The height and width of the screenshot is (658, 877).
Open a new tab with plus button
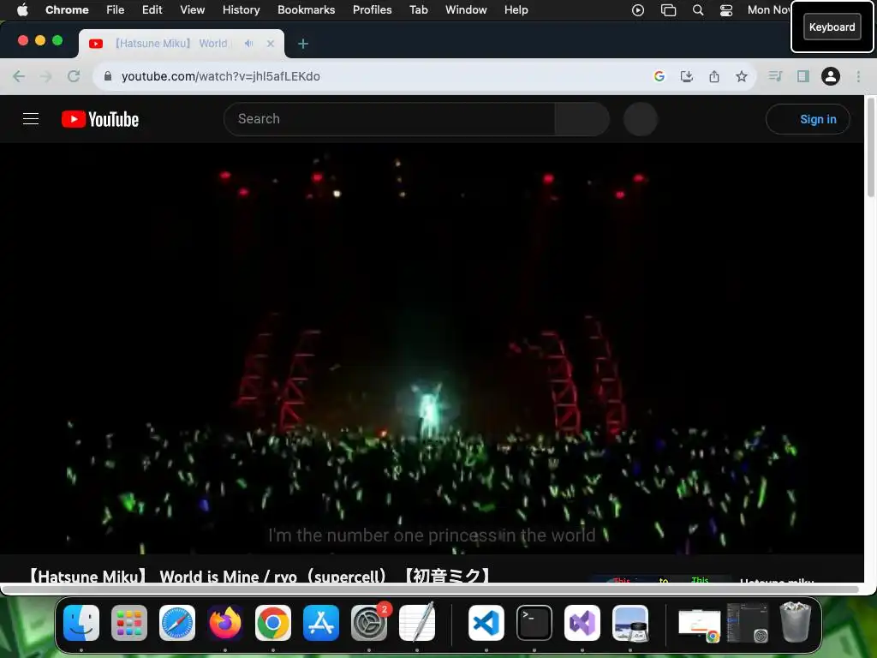[303, 44]
